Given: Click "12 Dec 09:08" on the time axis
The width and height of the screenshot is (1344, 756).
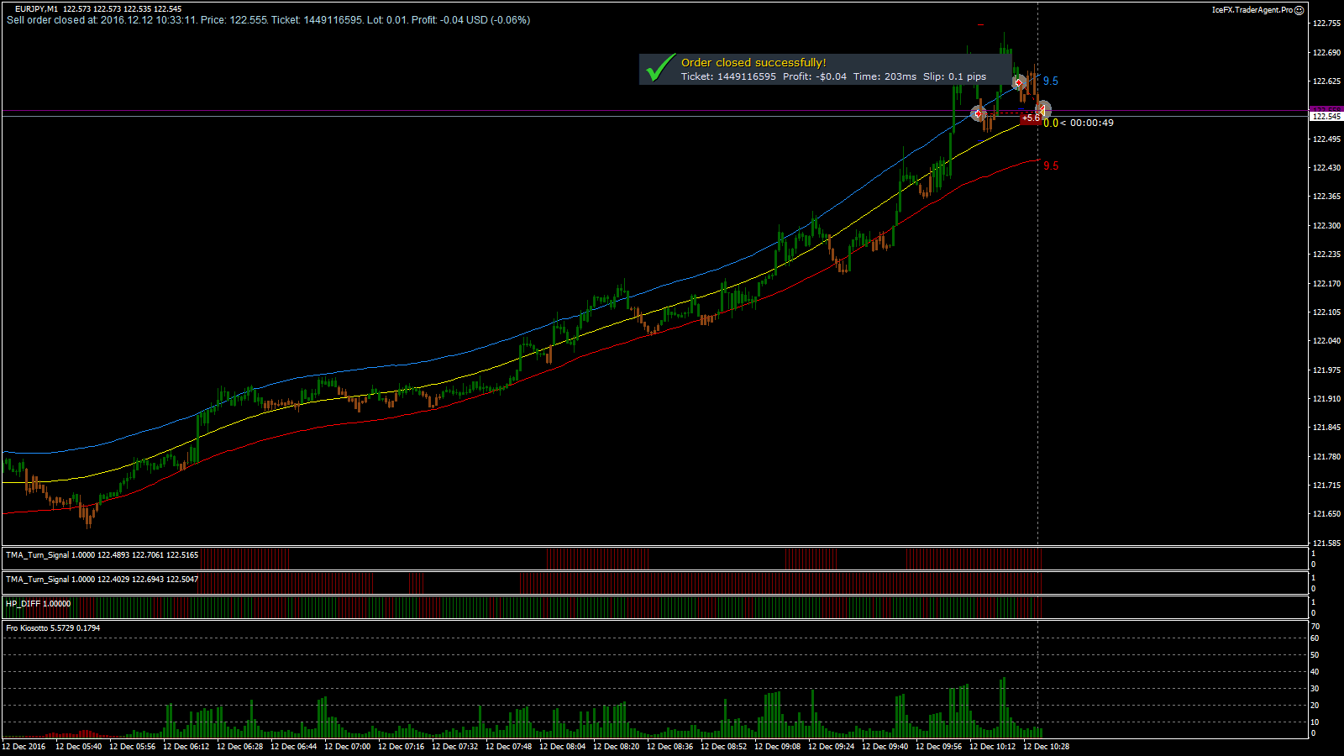Looking at the screenshot, I should (x=777, y=747).
